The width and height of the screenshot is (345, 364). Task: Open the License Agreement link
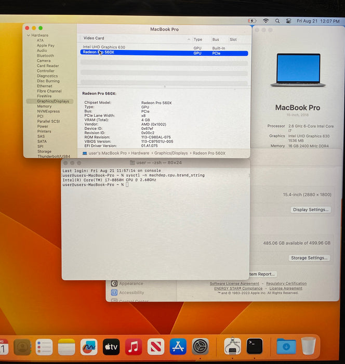tap(286, 288)
